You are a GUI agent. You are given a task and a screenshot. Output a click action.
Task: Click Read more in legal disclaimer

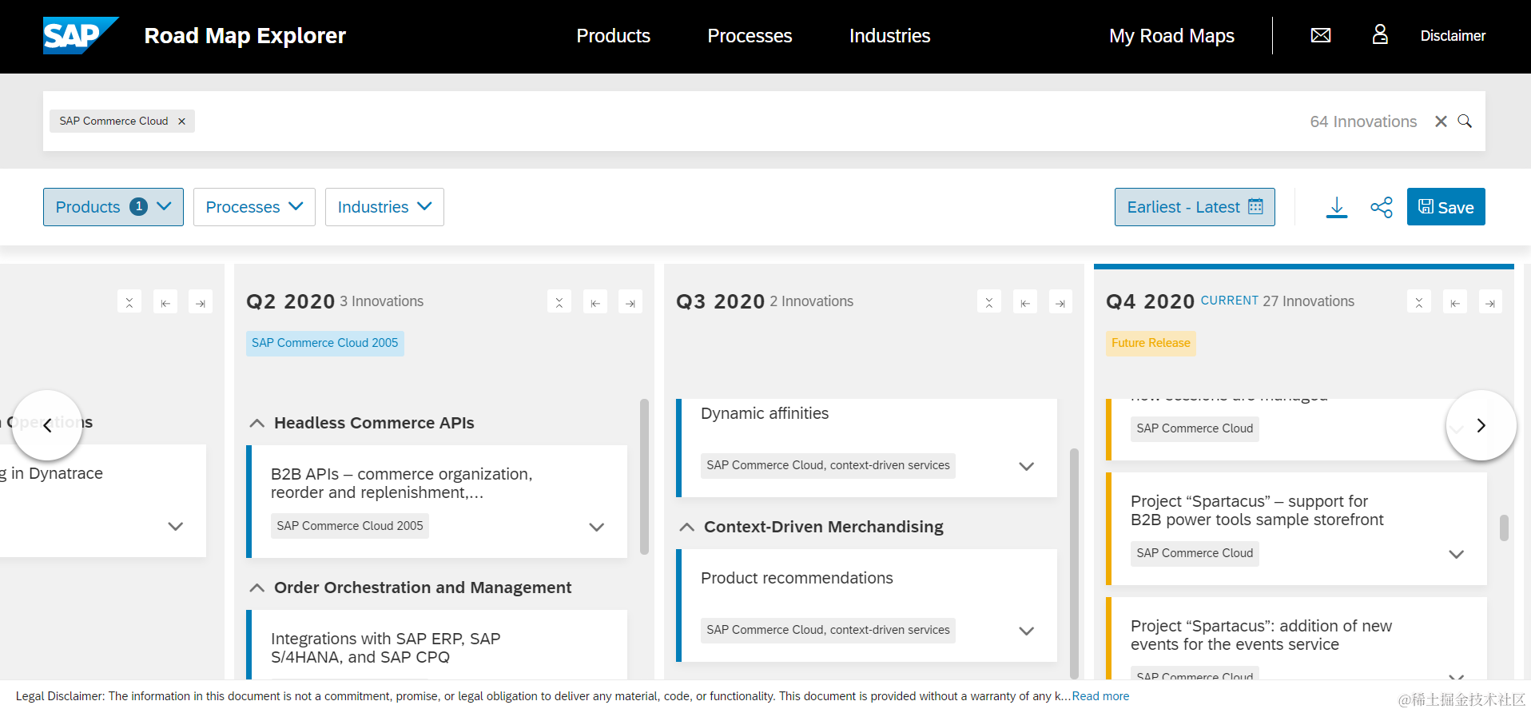[x=1100, y=696]
